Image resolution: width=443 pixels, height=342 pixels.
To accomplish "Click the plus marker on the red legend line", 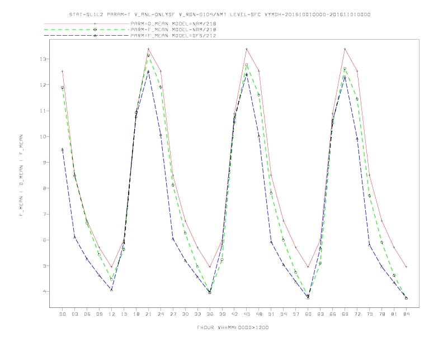I will click(x=95, y=23).
